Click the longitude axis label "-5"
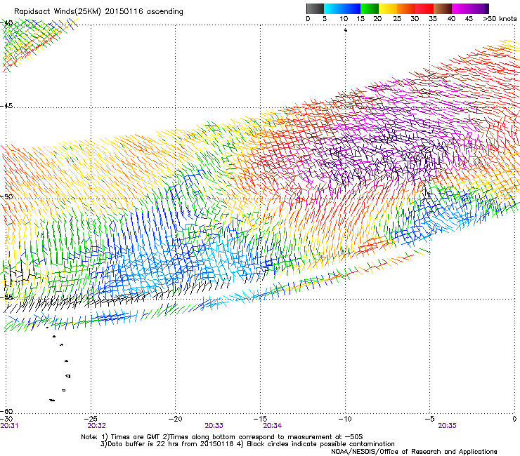 (429, 419)
